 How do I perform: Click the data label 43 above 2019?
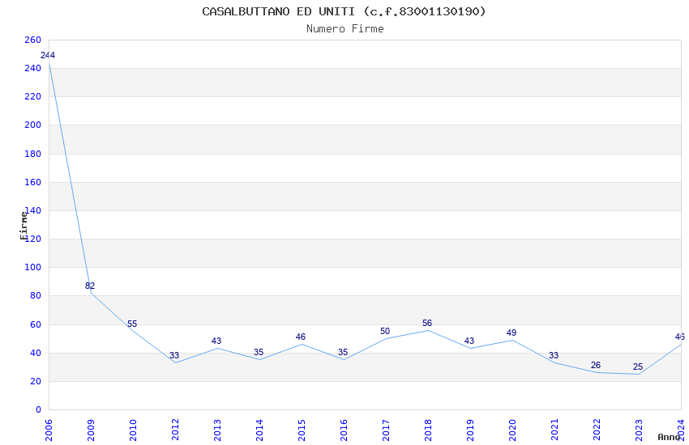click(x=469, y=341)
